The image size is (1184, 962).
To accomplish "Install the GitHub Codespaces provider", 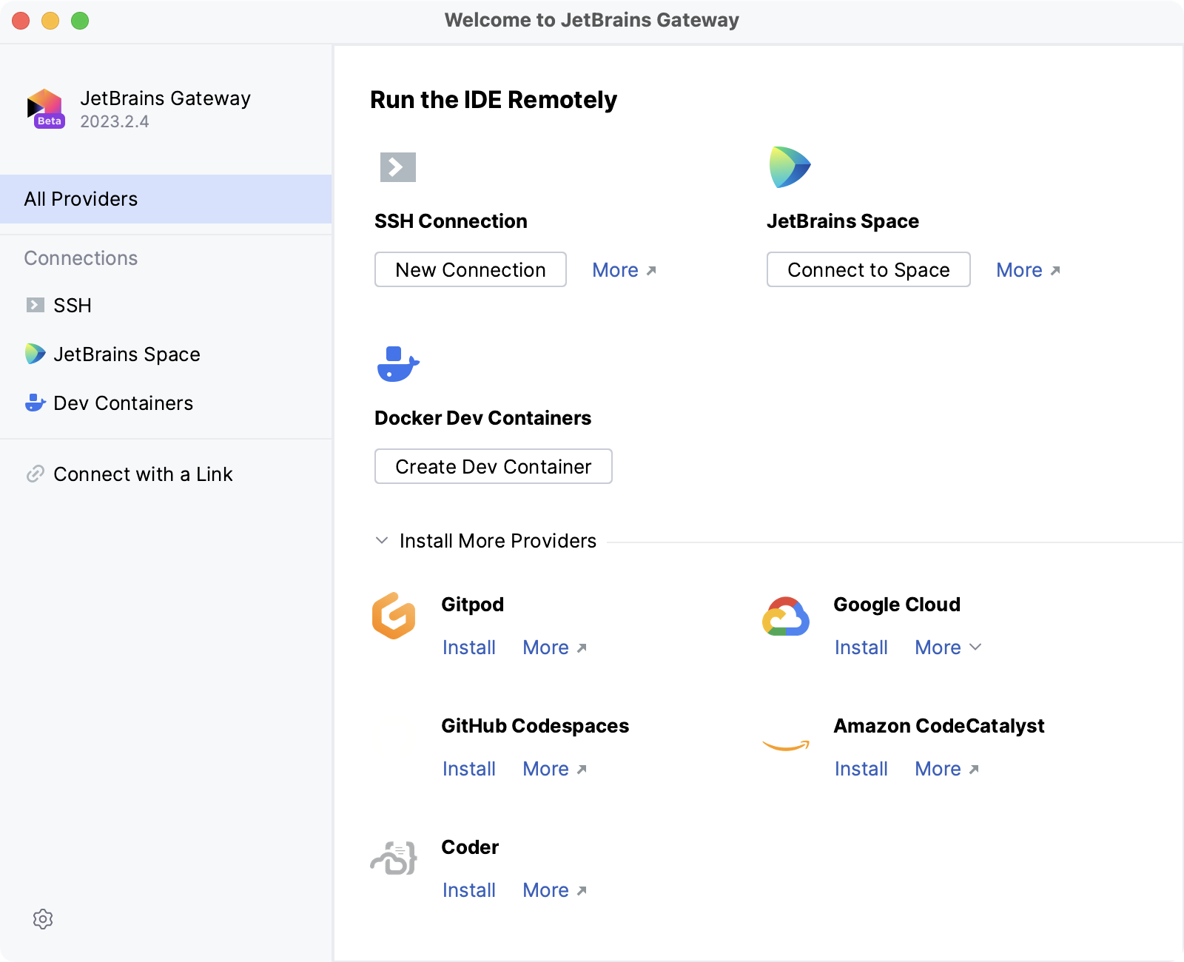I will pyautogui.click(x=469, y=769).
